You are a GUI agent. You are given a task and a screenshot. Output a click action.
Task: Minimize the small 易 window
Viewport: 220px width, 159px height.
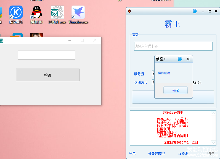tap(70, 40)
